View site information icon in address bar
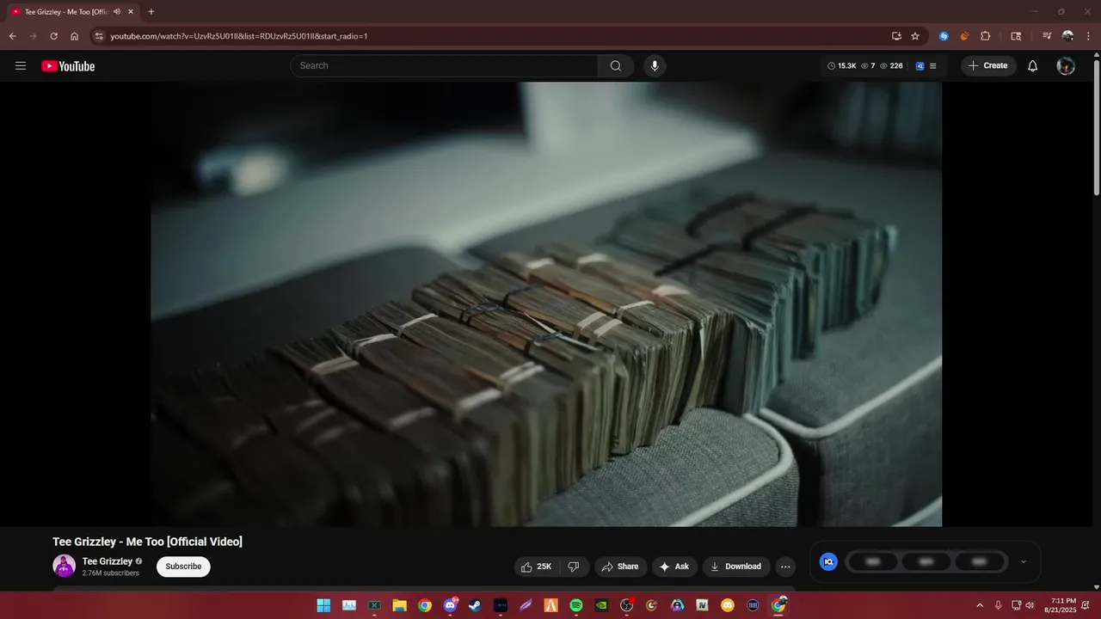 [x=99, y=36]
